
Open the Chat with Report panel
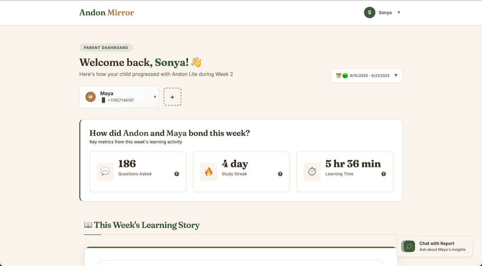435,246
